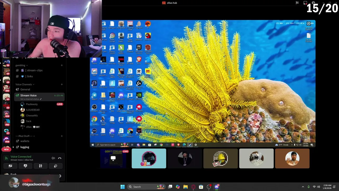Disconnect from voice channel
339x191 pixels.
(x=60, y=158)
